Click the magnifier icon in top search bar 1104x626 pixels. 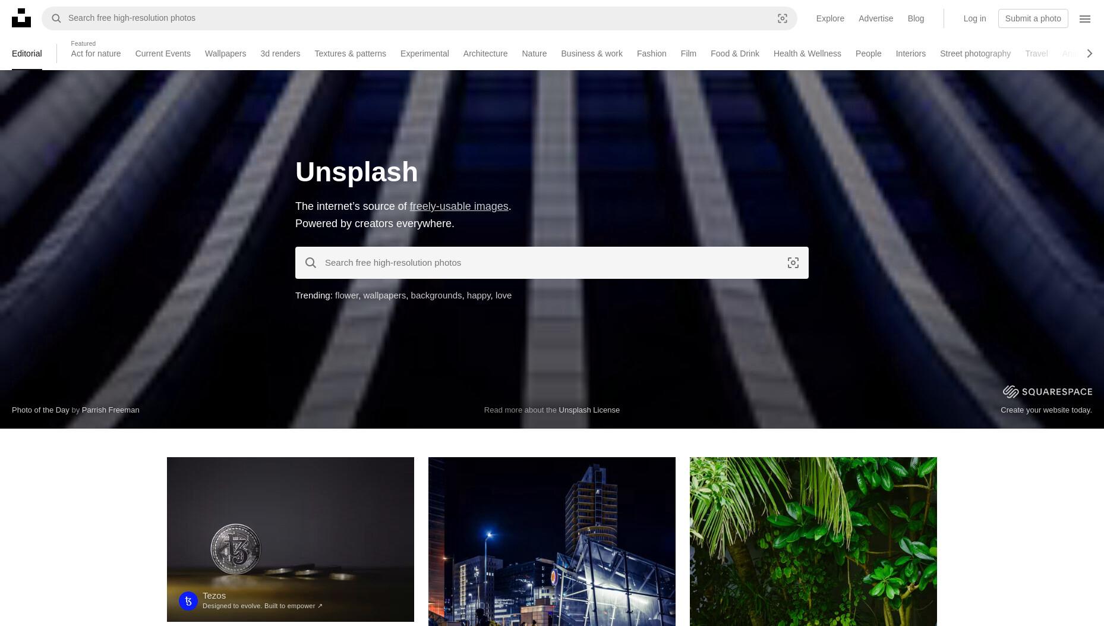tap(56, 18)
